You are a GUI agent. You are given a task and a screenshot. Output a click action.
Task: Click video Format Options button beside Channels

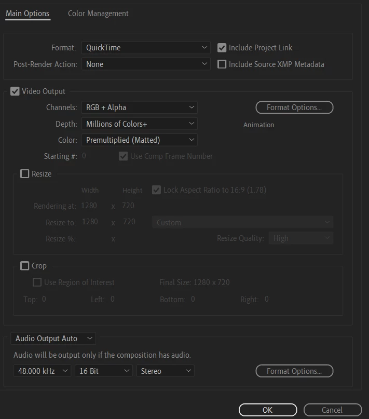pyautogui.click(x=294, y=107)
